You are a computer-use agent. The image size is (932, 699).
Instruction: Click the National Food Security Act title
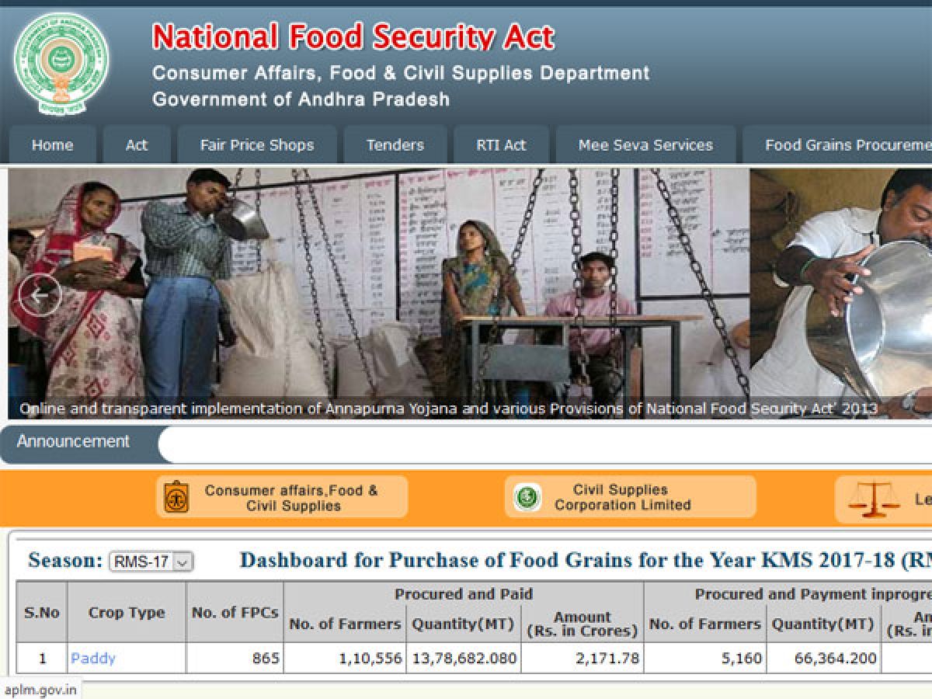[353, 37]
